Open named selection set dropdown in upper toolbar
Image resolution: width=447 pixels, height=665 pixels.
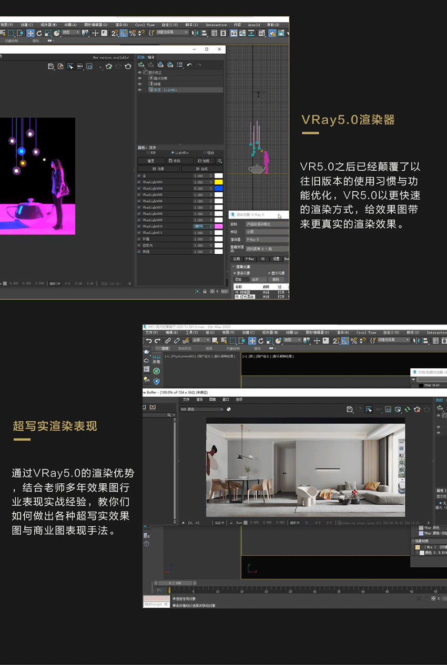click(x=172, y=32)
